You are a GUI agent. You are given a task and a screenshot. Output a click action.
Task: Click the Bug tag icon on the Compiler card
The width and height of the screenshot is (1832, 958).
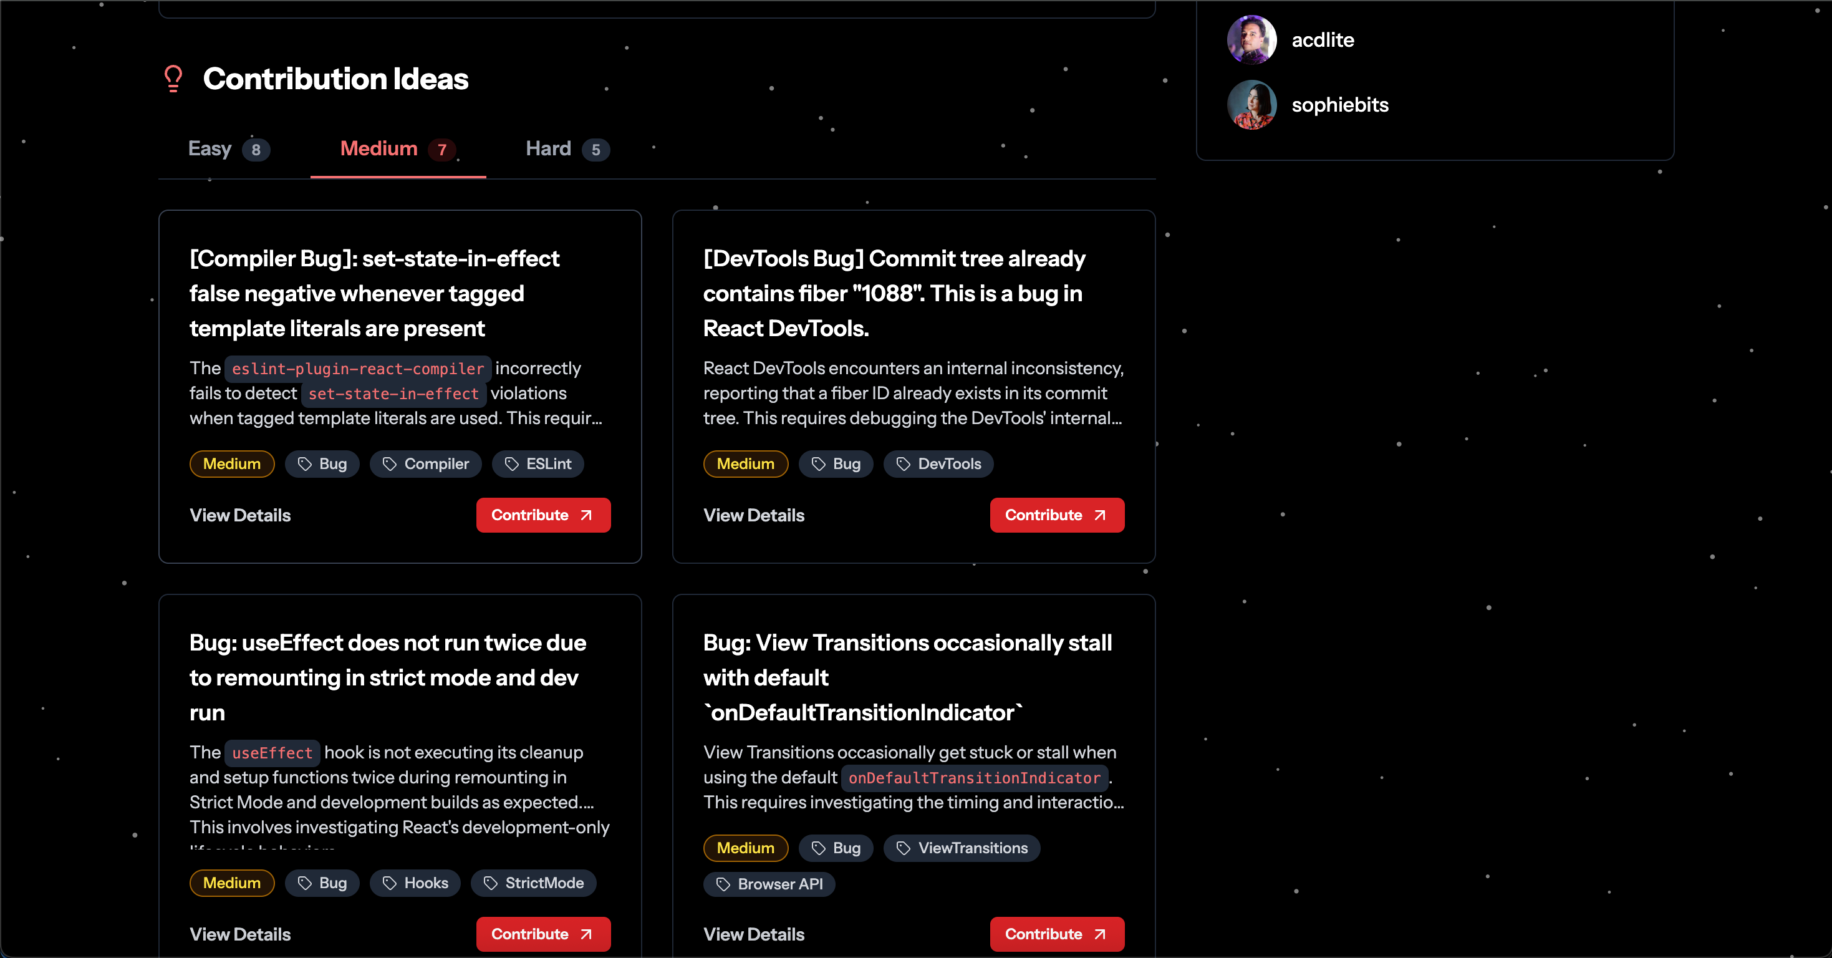305,463
